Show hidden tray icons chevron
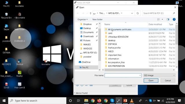The image size is (185, 104). (x=146, y=101)
